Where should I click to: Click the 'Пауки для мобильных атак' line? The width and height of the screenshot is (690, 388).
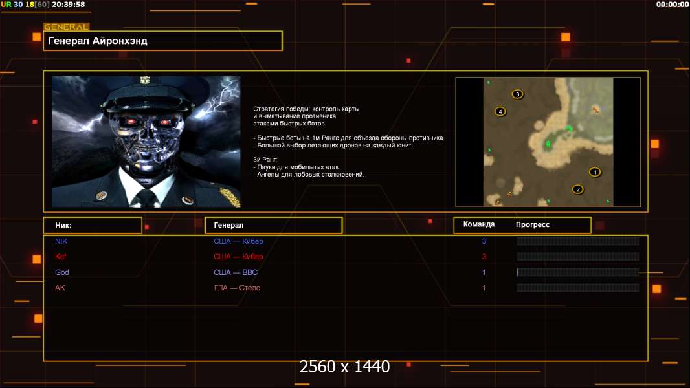[296, 167]
